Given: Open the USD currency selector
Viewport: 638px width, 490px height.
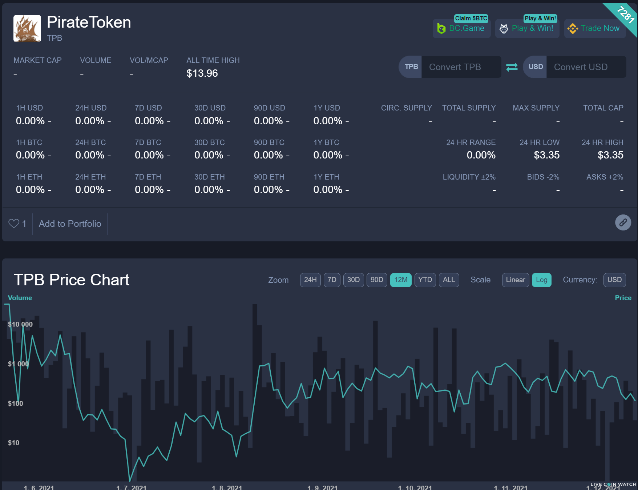Looking at the screenshot, I should click(x=614, y=280).
